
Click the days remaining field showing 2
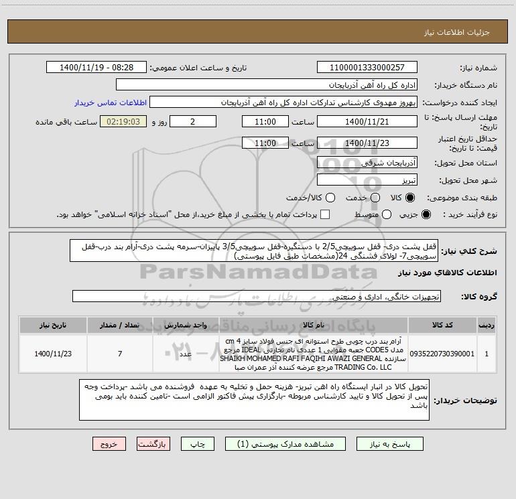coord(193,121)
